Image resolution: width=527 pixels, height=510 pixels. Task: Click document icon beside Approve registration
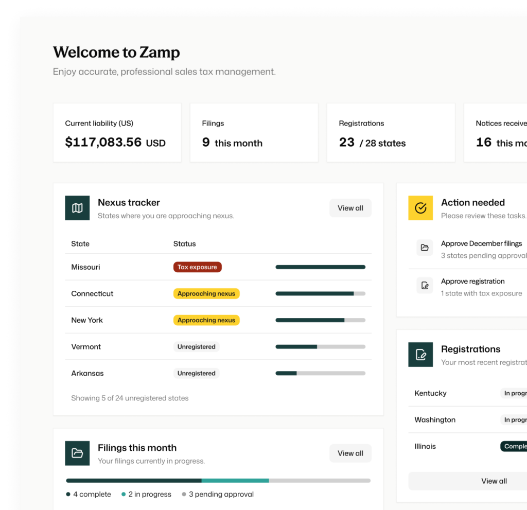pyautogui.click(x=425, y=286)
